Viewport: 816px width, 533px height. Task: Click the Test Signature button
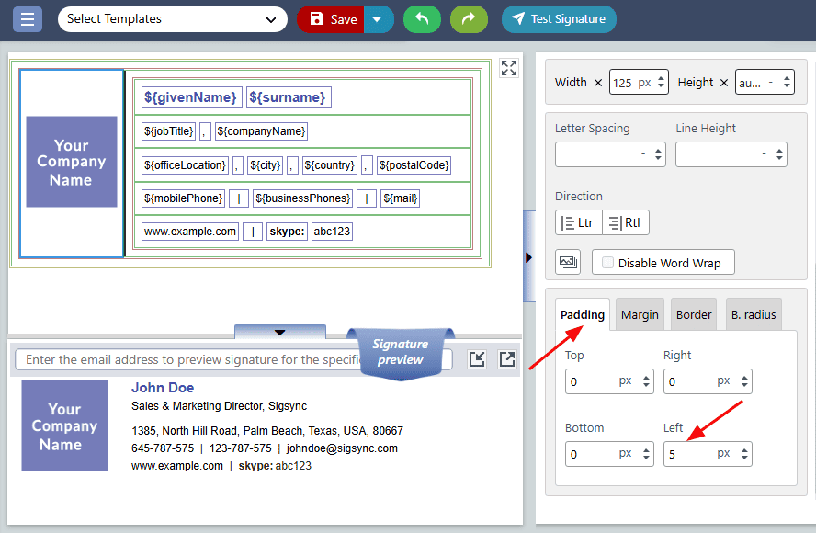click(x=559, y=19)
